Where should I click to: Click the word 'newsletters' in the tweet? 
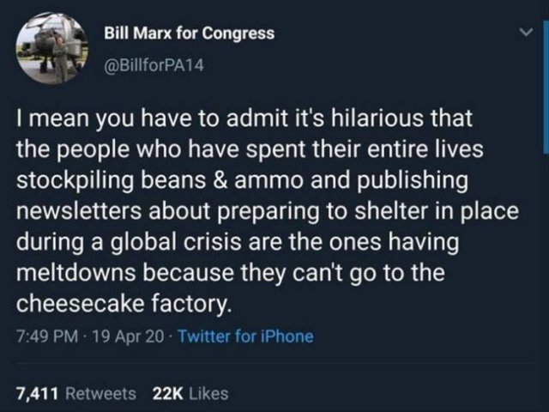click(79, 210)
